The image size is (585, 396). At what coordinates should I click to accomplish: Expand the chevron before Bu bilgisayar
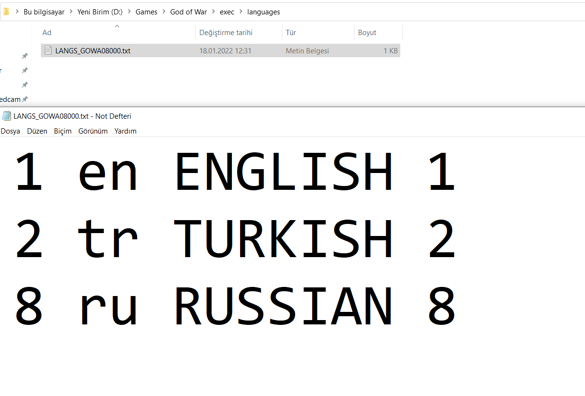pos(17,12)
